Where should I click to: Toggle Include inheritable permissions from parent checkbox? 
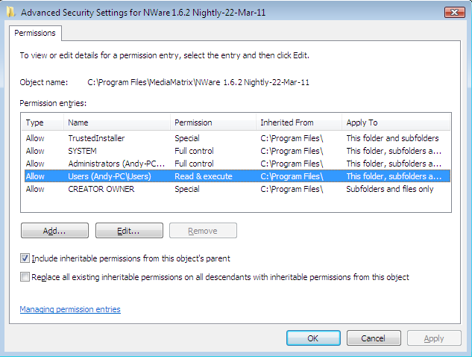click(25, 258)
